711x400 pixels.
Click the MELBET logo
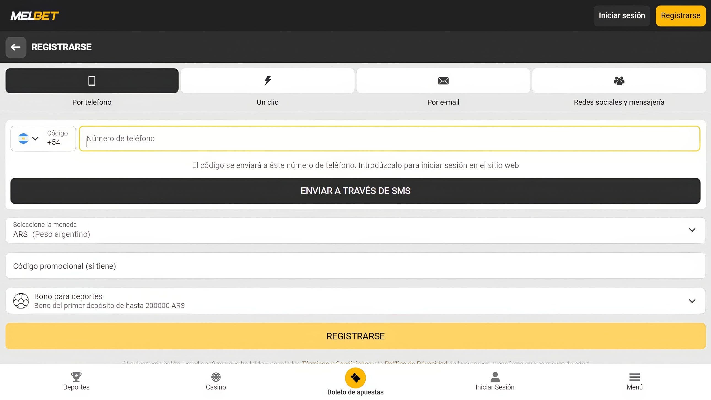point(34,16)
